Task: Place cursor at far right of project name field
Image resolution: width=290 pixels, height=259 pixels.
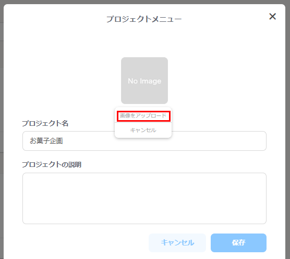Action: pos(261,141)
